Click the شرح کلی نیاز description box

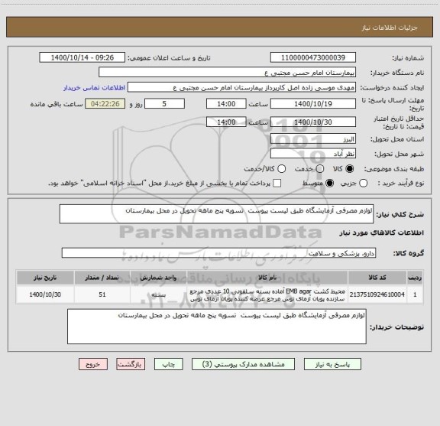(216, 214)
